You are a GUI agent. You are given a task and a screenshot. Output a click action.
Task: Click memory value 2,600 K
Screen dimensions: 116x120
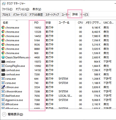(x=96, y=58)
